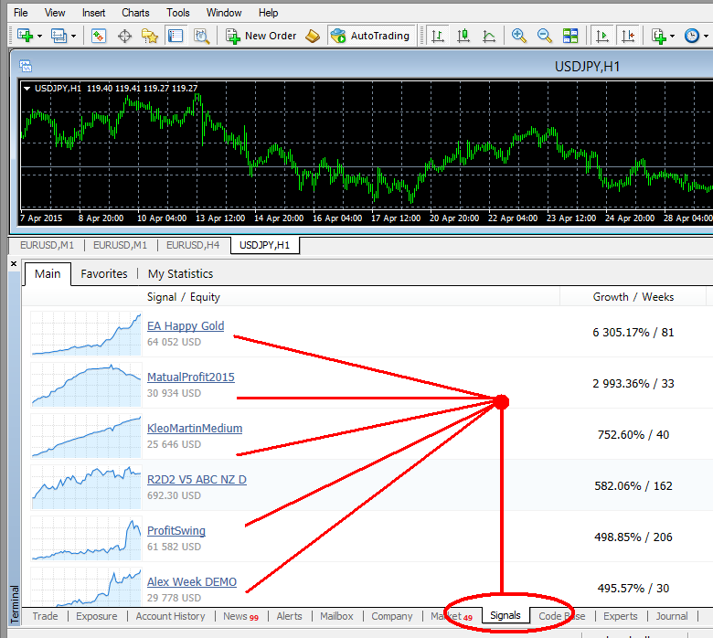Click the Zoom Out magnifier icon
This screenshot has width=713, height=638.
click(x=545, y=36)
